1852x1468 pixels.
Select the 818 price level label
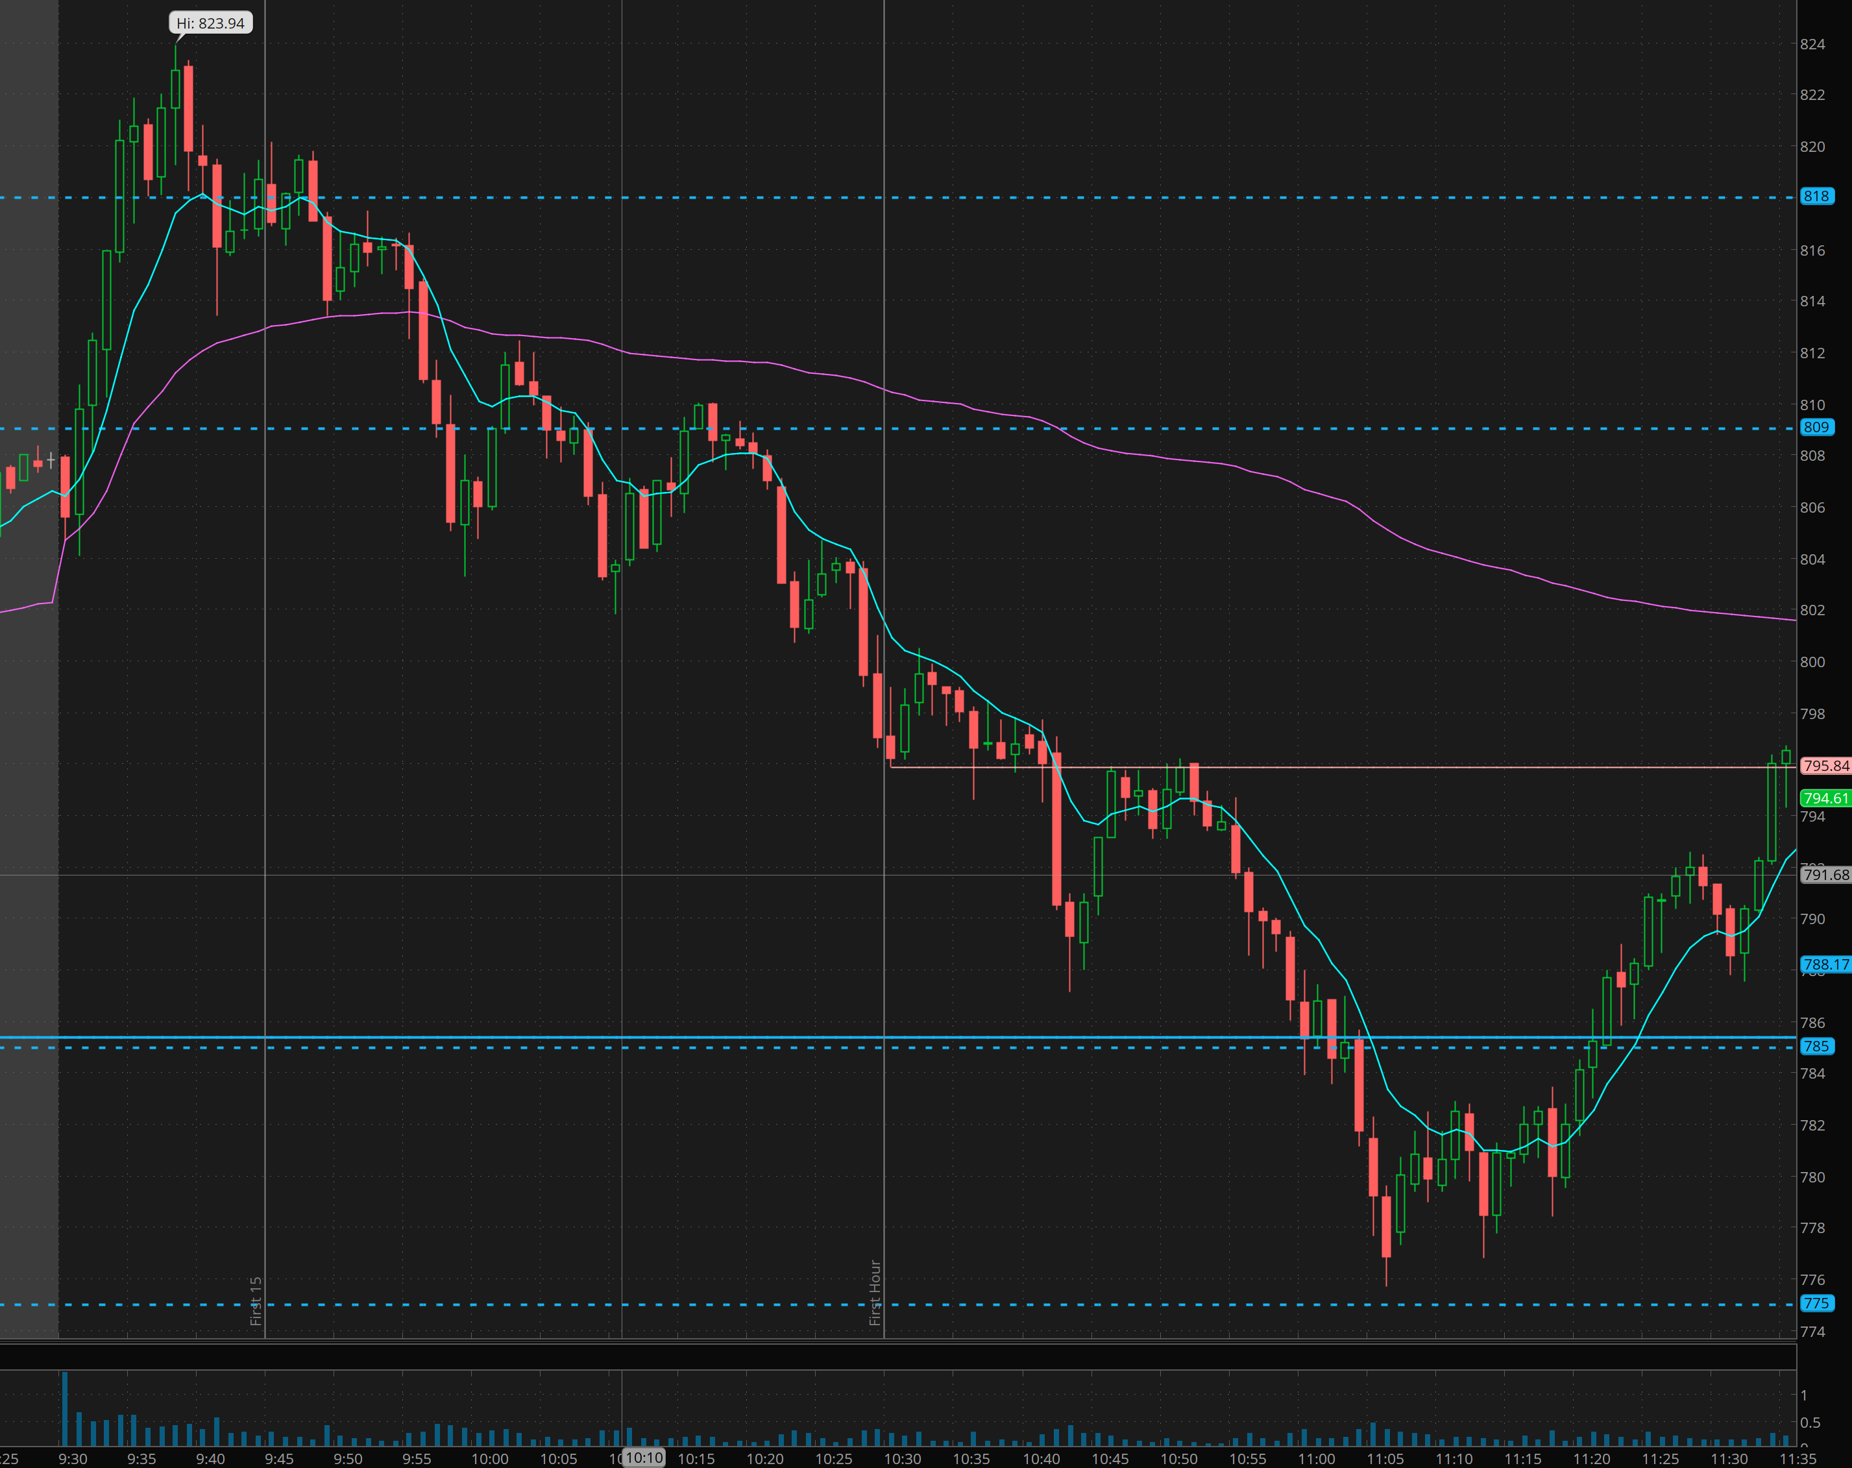[1816, 196]
